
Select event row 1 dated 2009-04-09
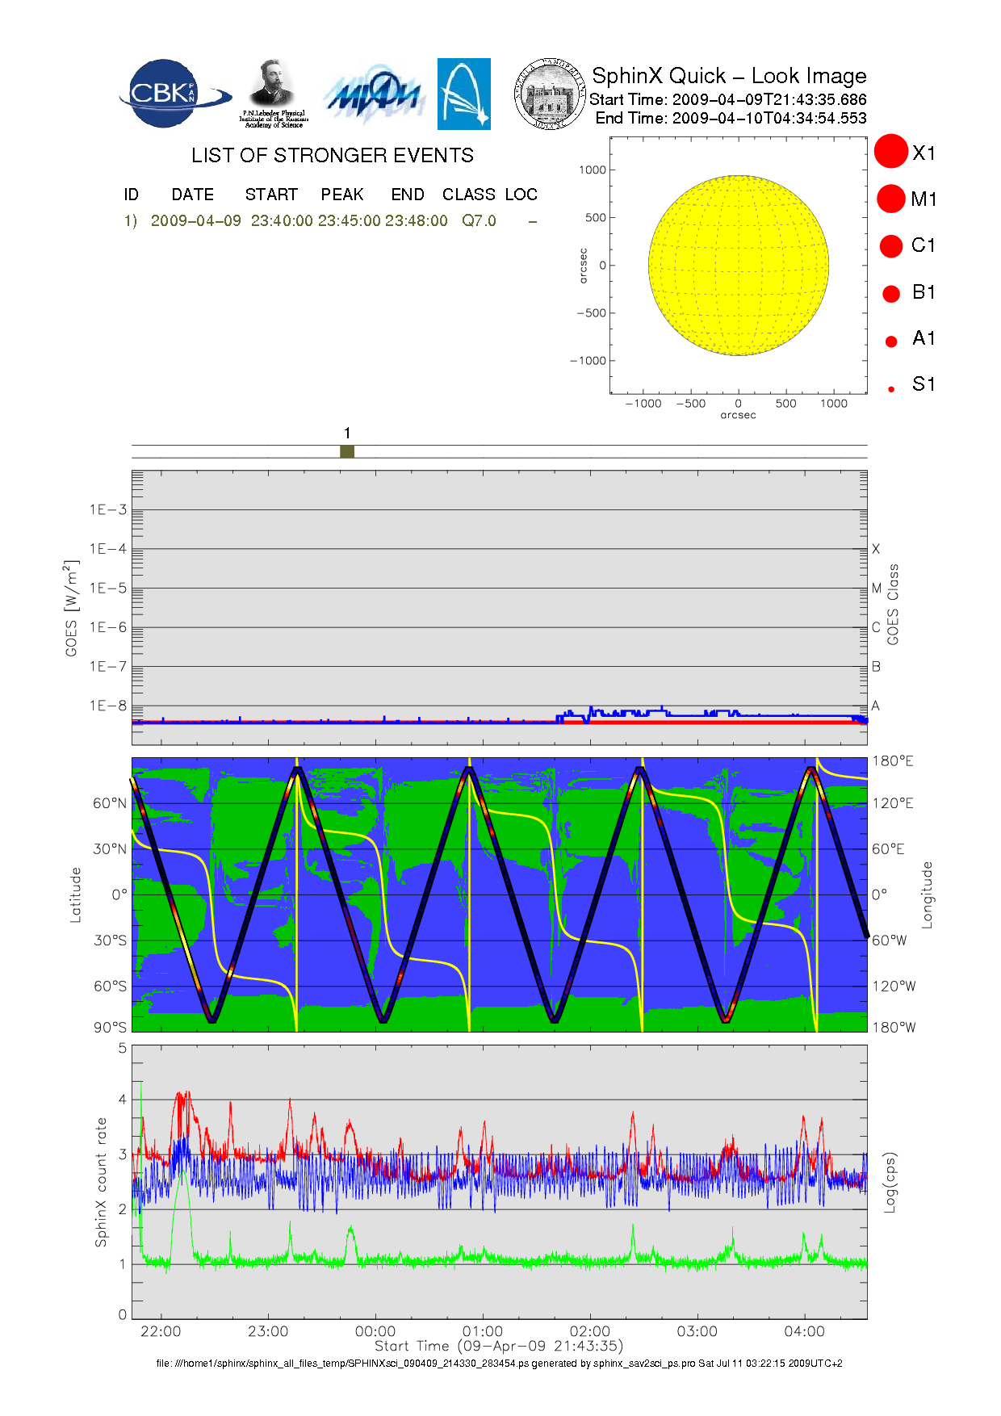(195, 221)
